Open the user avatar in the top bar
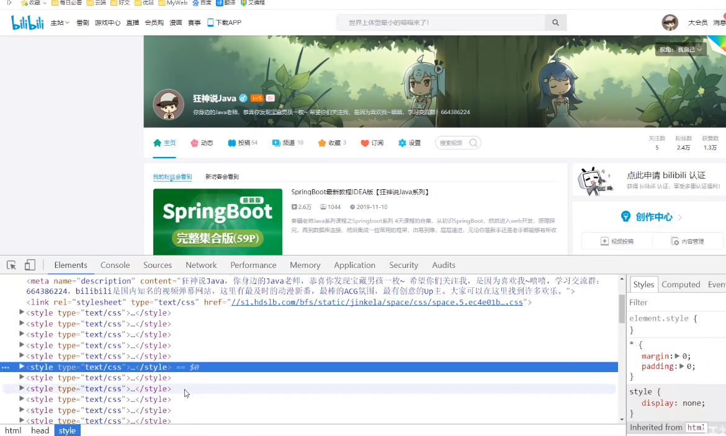The image size is (726, 436). pos(670,22)
